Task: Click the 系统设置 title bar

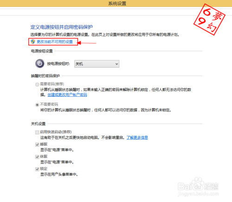Action: pyautogui.click(x=116, y=3)
